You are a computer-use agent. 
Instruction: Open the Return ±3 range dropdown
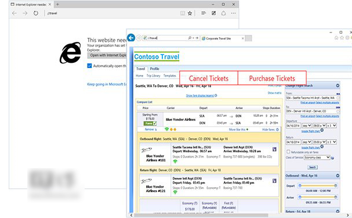pos(332,142)
